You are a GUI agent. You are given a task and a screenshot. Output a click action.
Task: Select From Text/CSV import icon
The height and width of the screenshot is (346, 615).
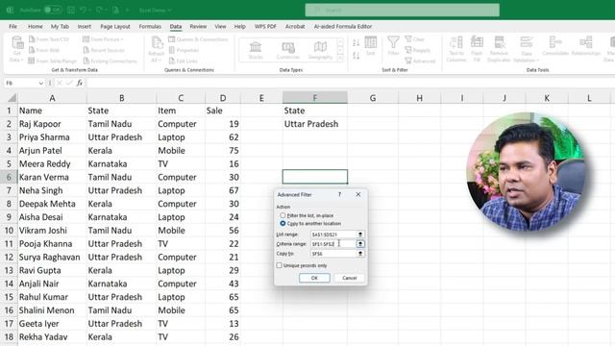[49, 39]
